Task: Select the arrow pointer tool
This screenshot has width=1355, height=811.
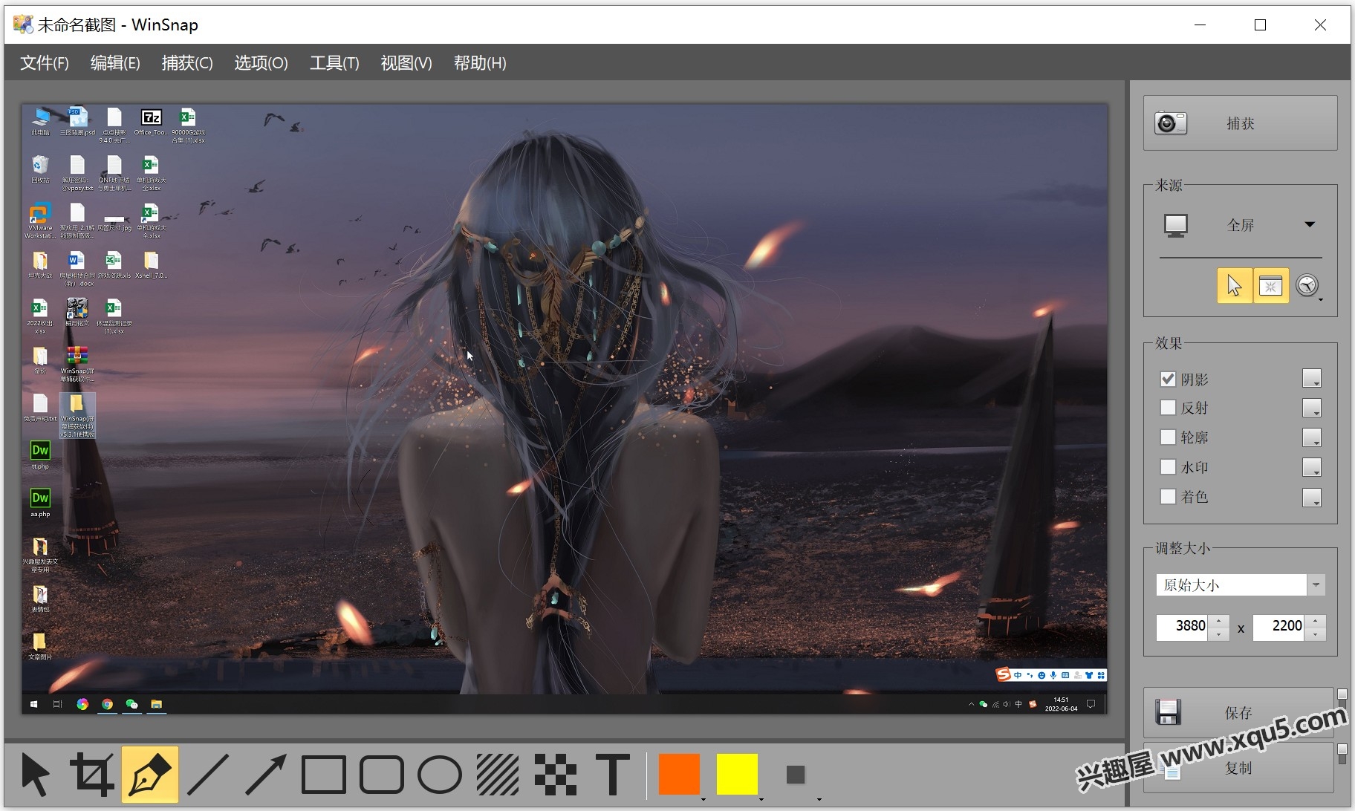Action: [35, 775]
